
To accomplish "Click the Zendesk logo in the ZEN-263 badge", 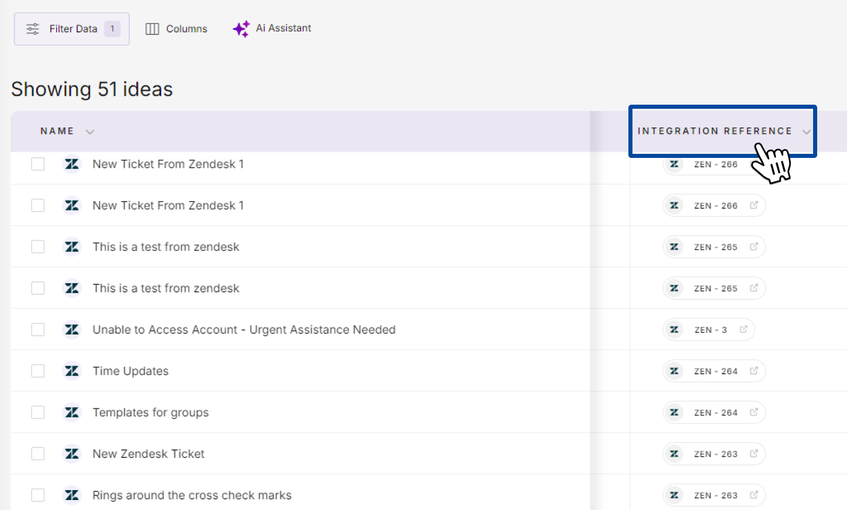I will coord(674,454).
